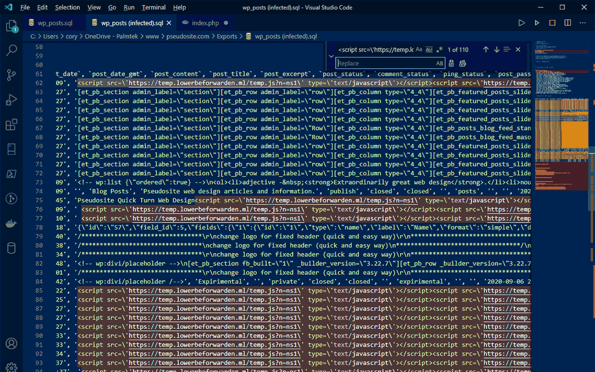The width and height of the screenshot is (595, 372).
Task: Open the Explorer view in activity bar
Action: coord(11,26)
